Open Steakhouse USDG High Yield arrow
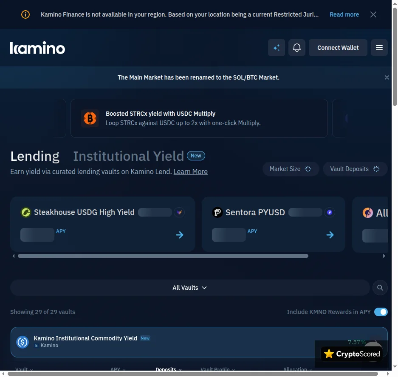398x377 pixels. click(180, 235)
